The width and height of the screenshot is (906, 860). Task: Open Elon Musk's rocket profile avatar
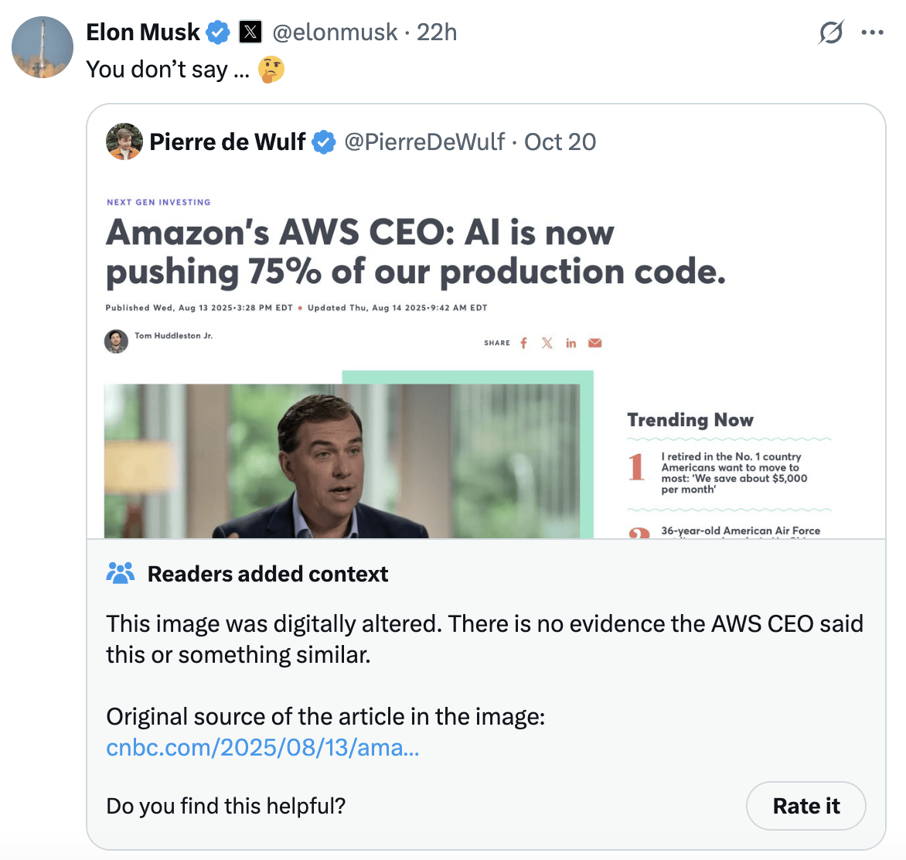pyautogui.click(x=43, y=47)
